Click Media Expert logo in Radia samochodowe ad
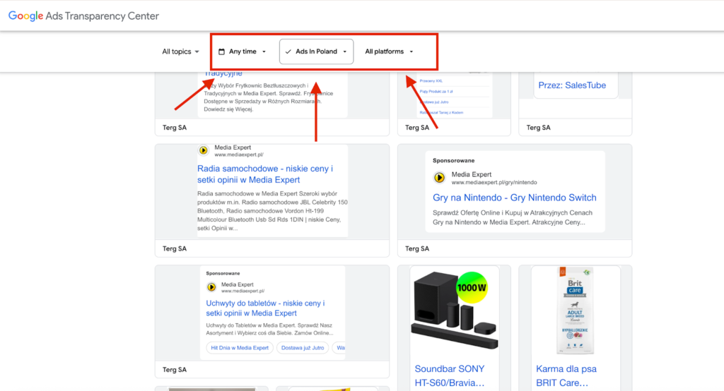724x391 pixels. [204, 150]
